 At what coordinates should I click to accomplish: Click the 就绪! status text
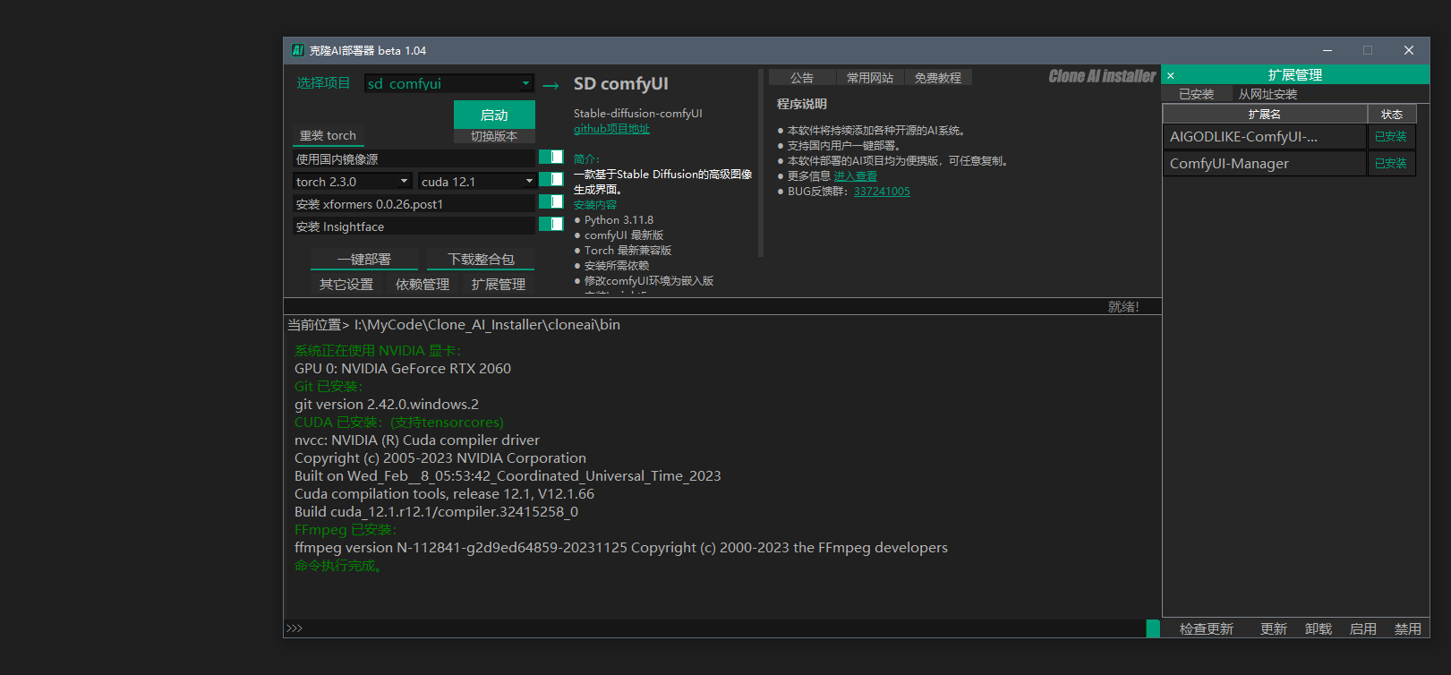pyautogui.click(x=1123, y=306)
